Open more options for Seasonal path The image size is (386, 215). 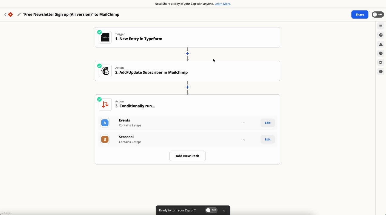click(244, 139)
